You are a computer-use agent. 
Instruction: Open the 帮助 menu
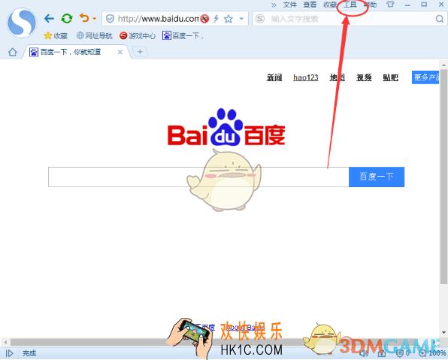pyautogui.click(x=370, y=5)
